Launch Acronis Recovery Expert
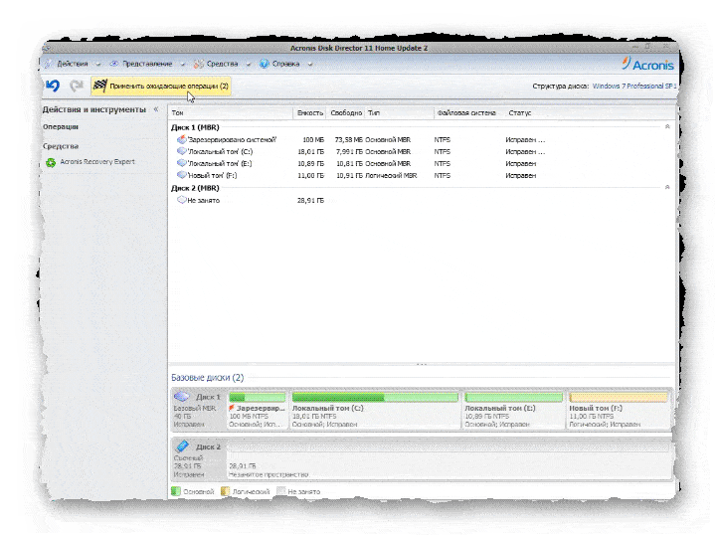 97,162
